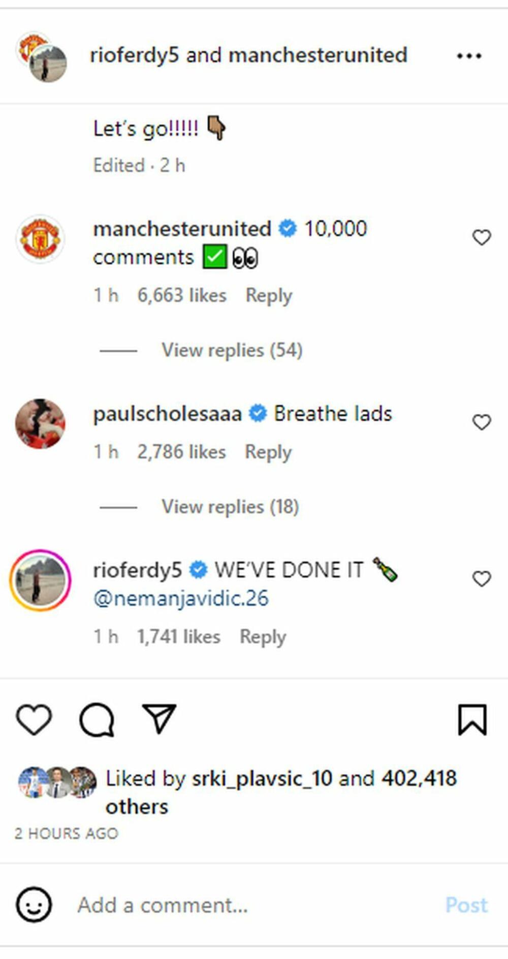This screenshot has height=959, width=508.
Task: View 6,663 likes on manchesterunited comment
Action: click(x=182, y=295)
